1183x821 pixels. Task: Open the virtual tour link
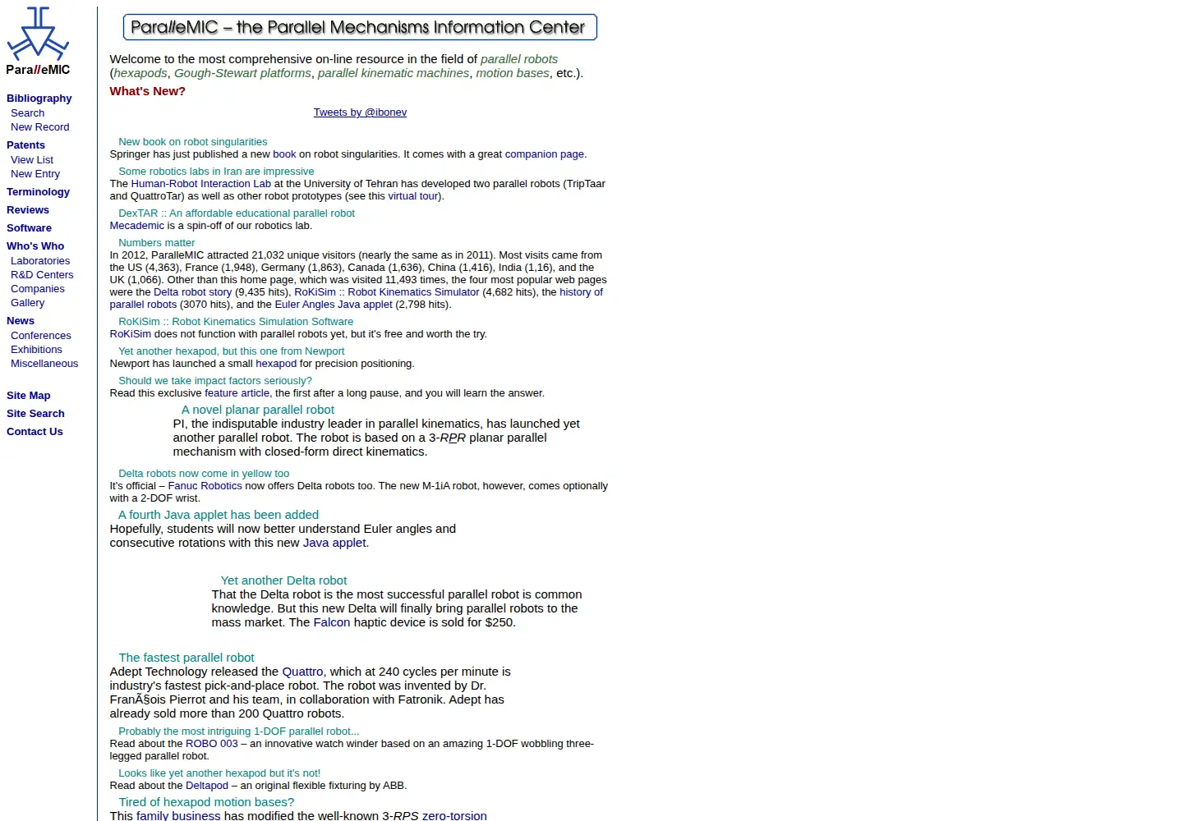click(413, 196)
